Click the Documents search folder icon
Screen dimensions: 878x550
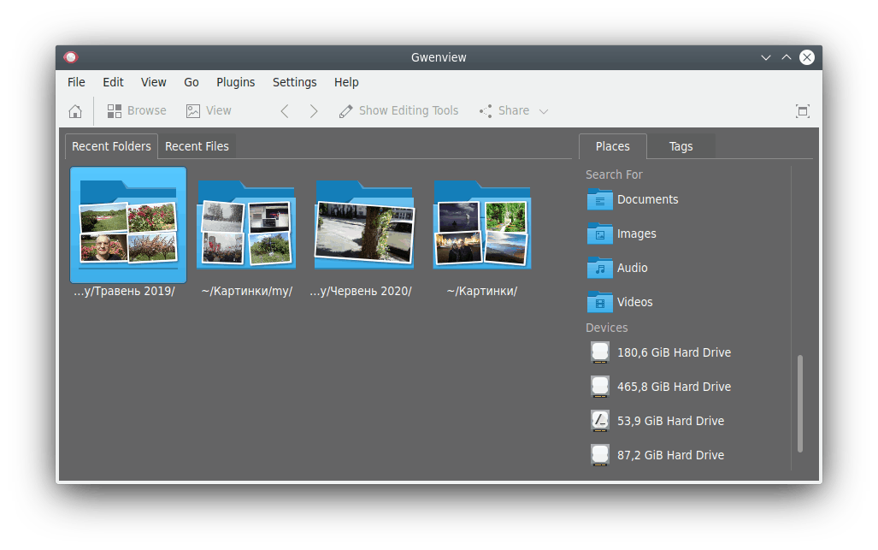[599, 199]
